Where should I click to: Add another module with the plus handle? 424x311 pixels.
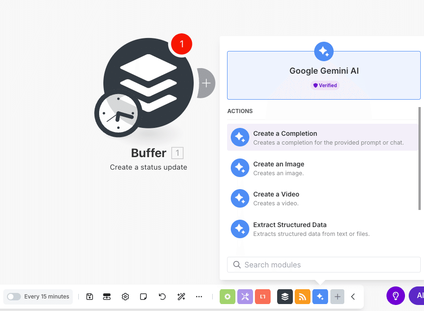point(206,83)
